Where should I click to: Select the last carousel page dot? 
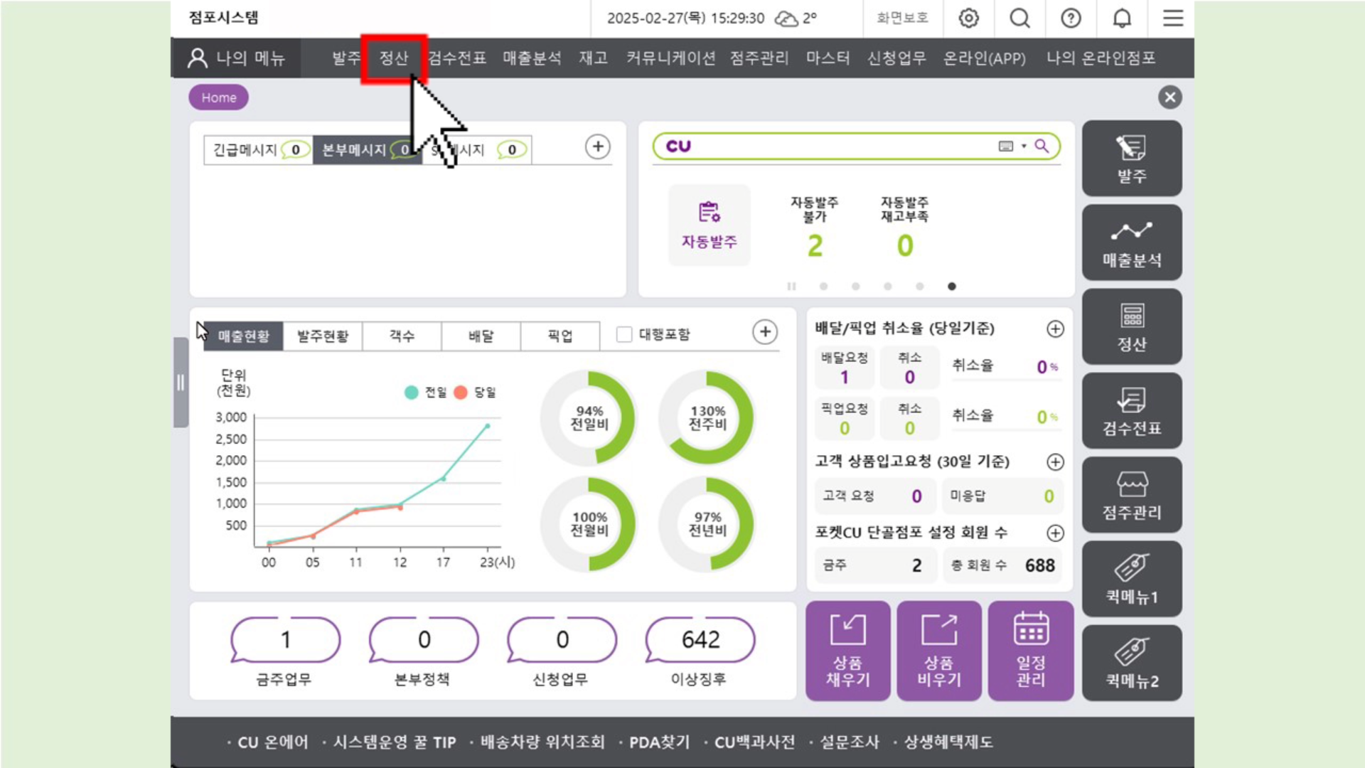point(952,287)
